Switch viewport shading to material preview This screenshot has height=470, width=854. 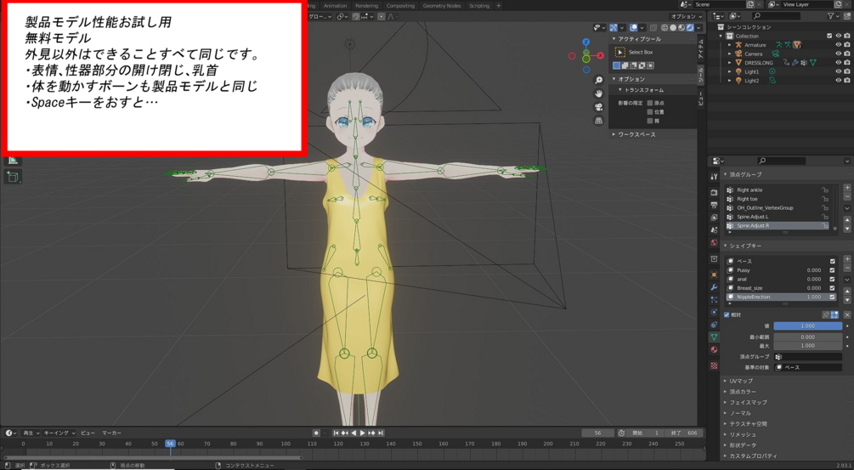tap(682, 27)
